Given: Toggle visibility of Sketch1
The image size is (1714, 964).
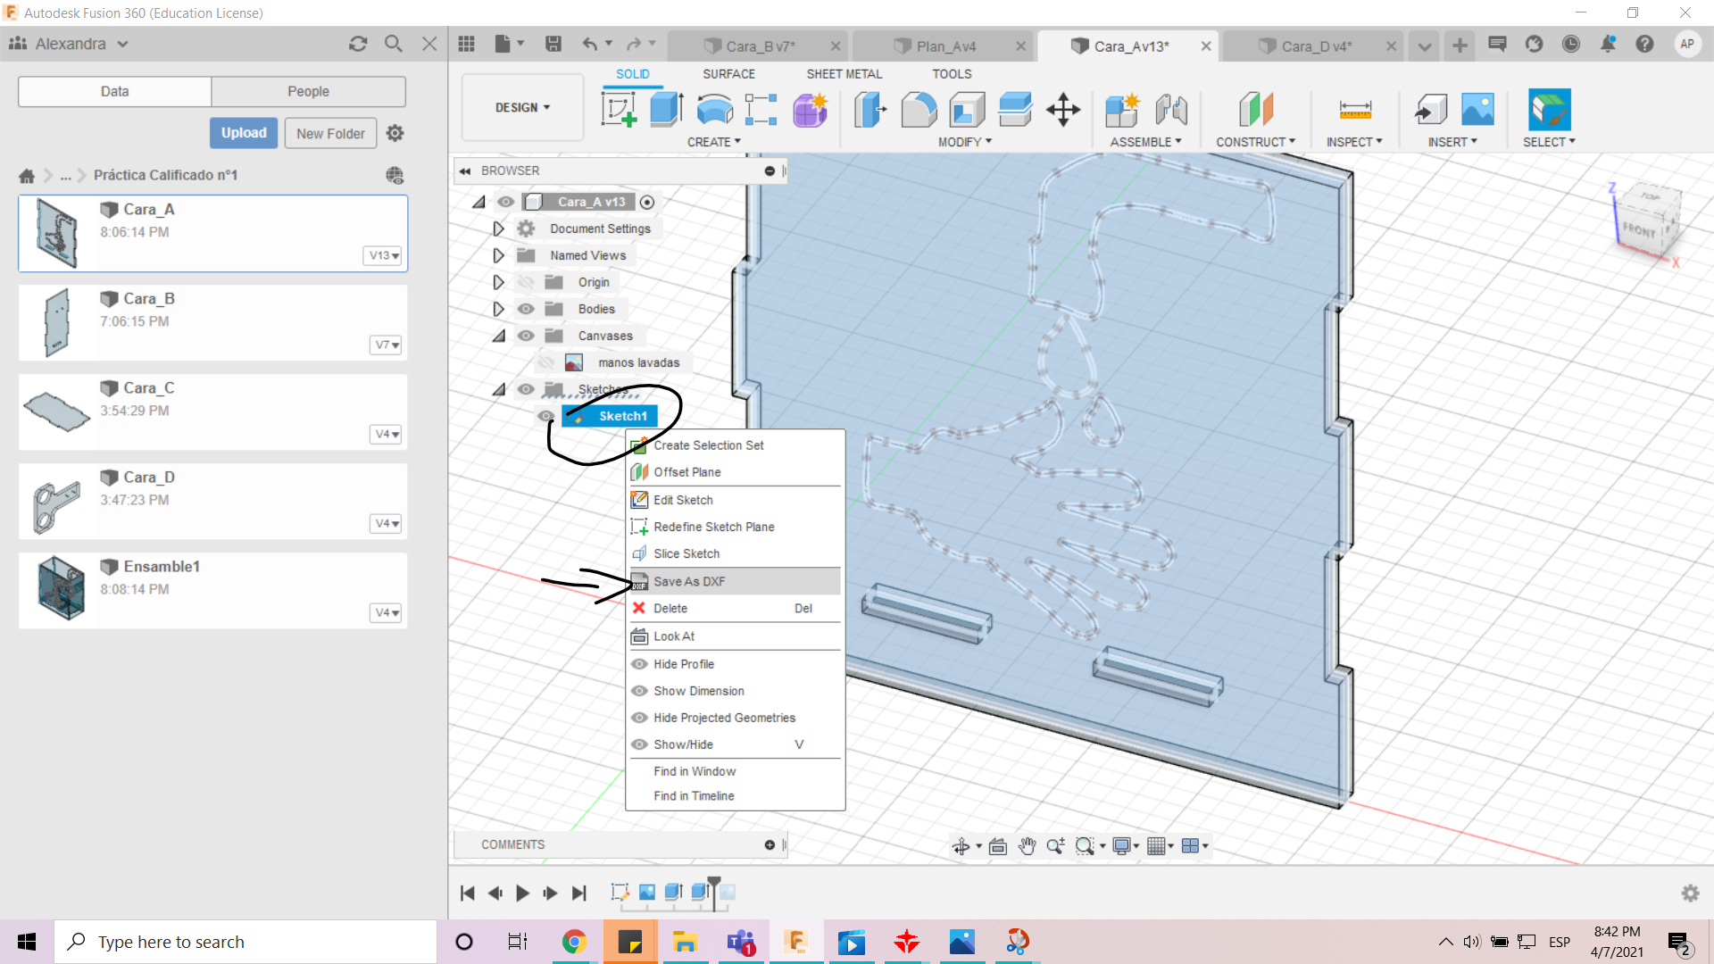Looking at the screenshot, I should click(x=546, y=416).
